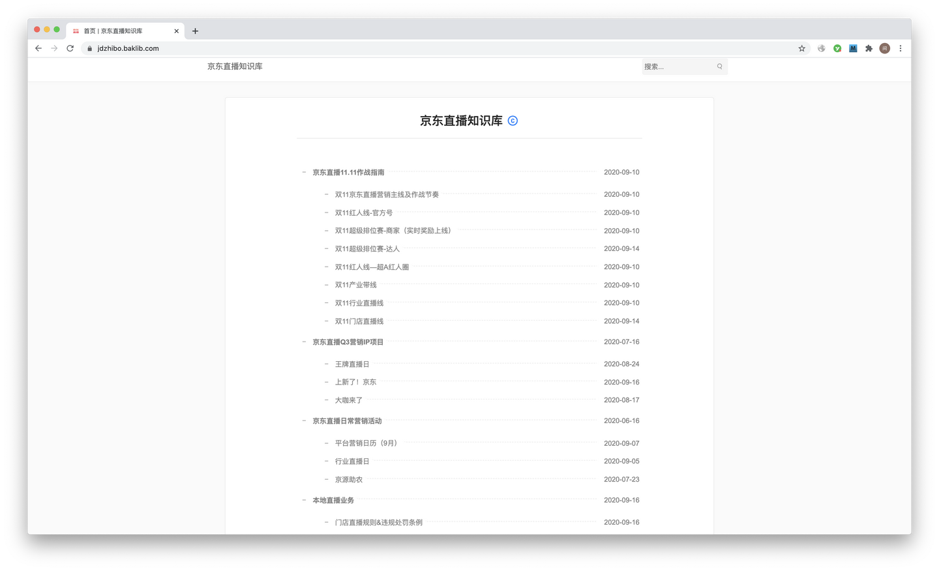Open the 大咖来了 article

[x=349, y=400]
